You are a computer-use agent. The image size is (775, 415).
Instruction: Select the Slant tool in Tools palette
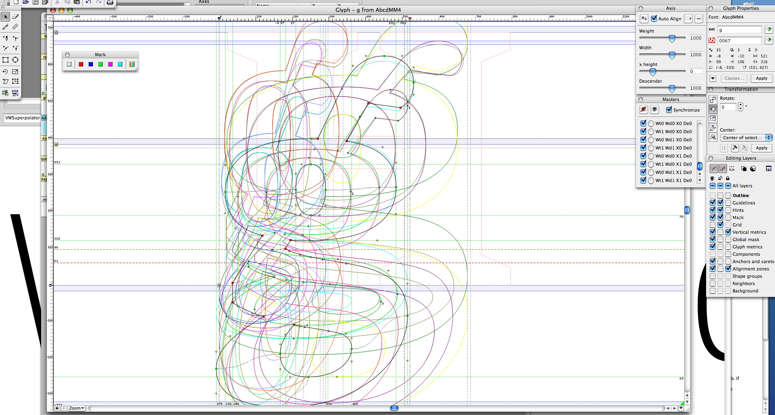coord(5,81)
